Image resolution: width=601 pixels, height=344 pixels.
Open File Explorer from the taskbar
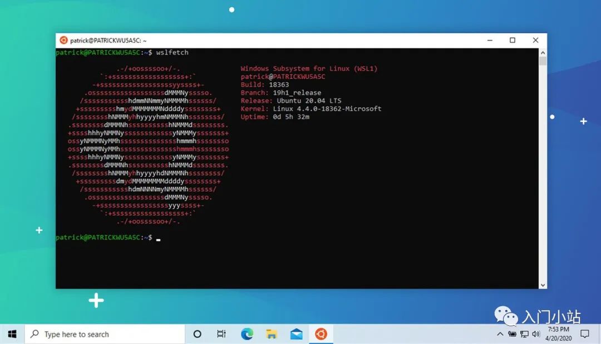click(x=272, y=334)
